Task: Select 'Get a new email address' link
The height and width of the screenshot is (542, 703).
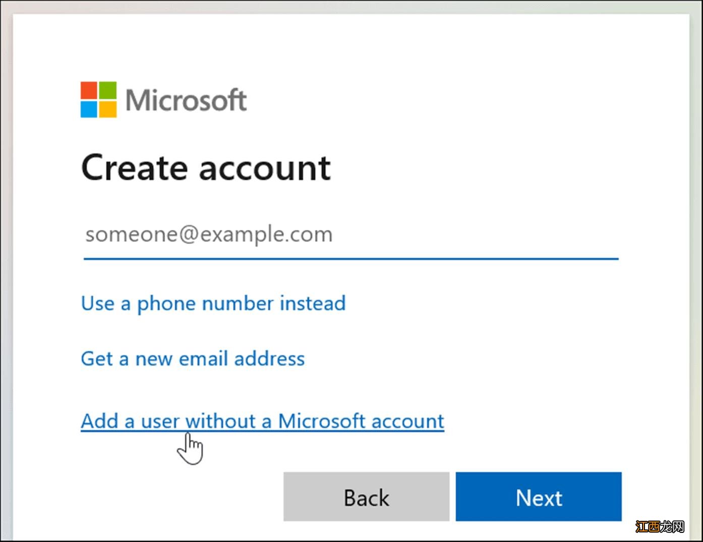Action: (193, 359)
